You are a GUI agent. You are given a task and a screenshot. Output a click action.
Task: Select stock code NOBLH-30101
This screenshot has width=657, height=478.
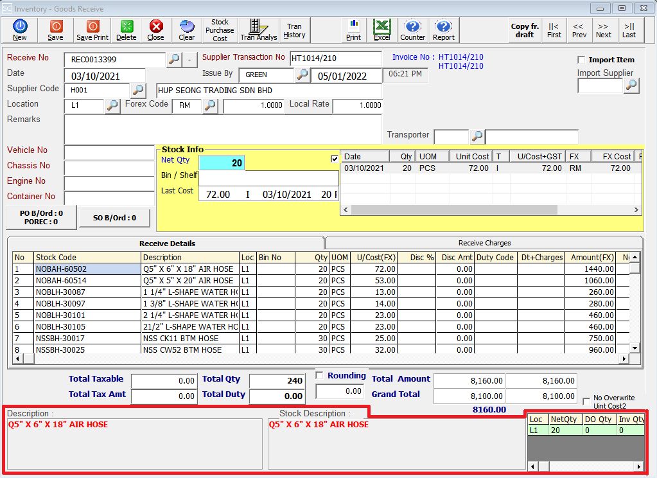(x=87, y=315)
